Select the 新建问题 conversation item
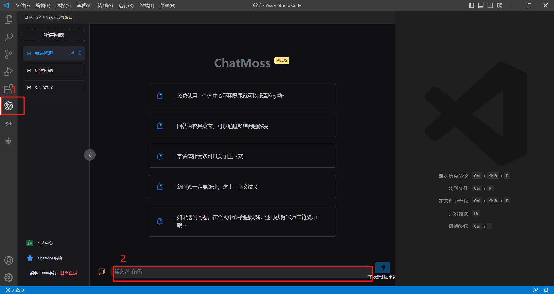Screen dimensions: 554x294 coord(54,53)
